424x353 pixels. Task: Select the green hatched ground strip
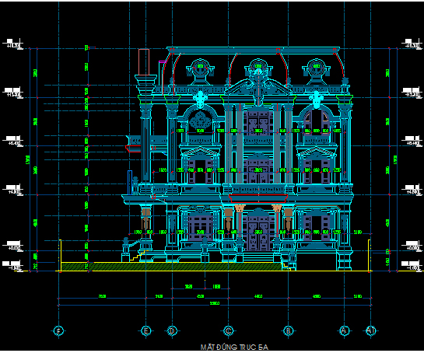tap(171, 267)
